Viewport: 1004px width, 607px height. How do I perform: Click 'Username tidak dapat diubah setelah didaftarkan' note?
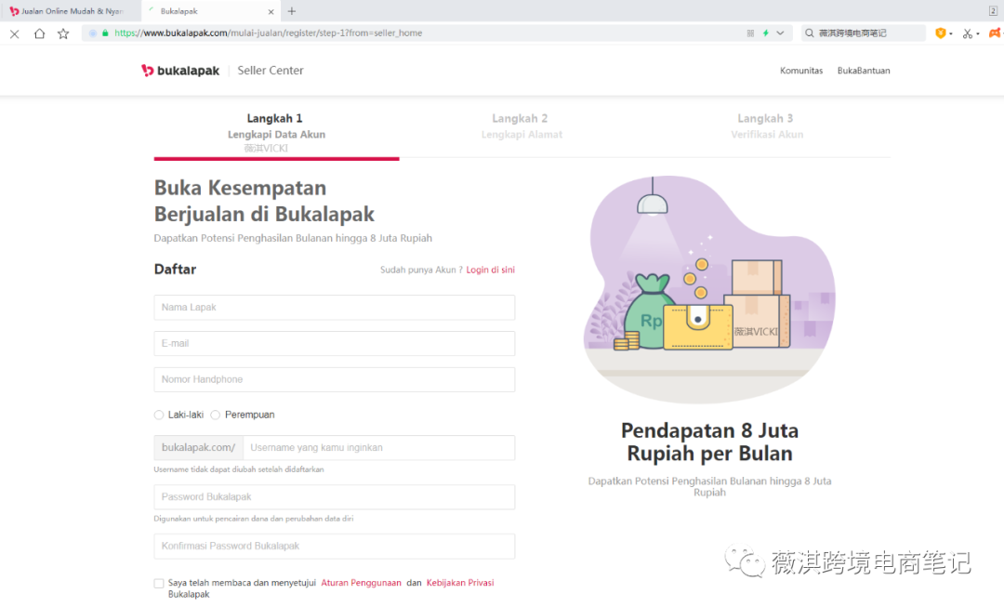pos(239,469)
